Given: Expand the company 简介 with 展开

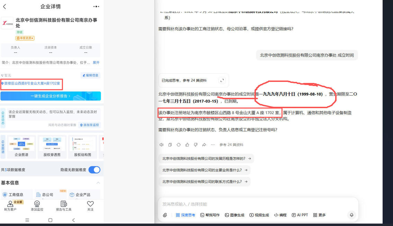Looking at the screenshot, I should [96, 63].
